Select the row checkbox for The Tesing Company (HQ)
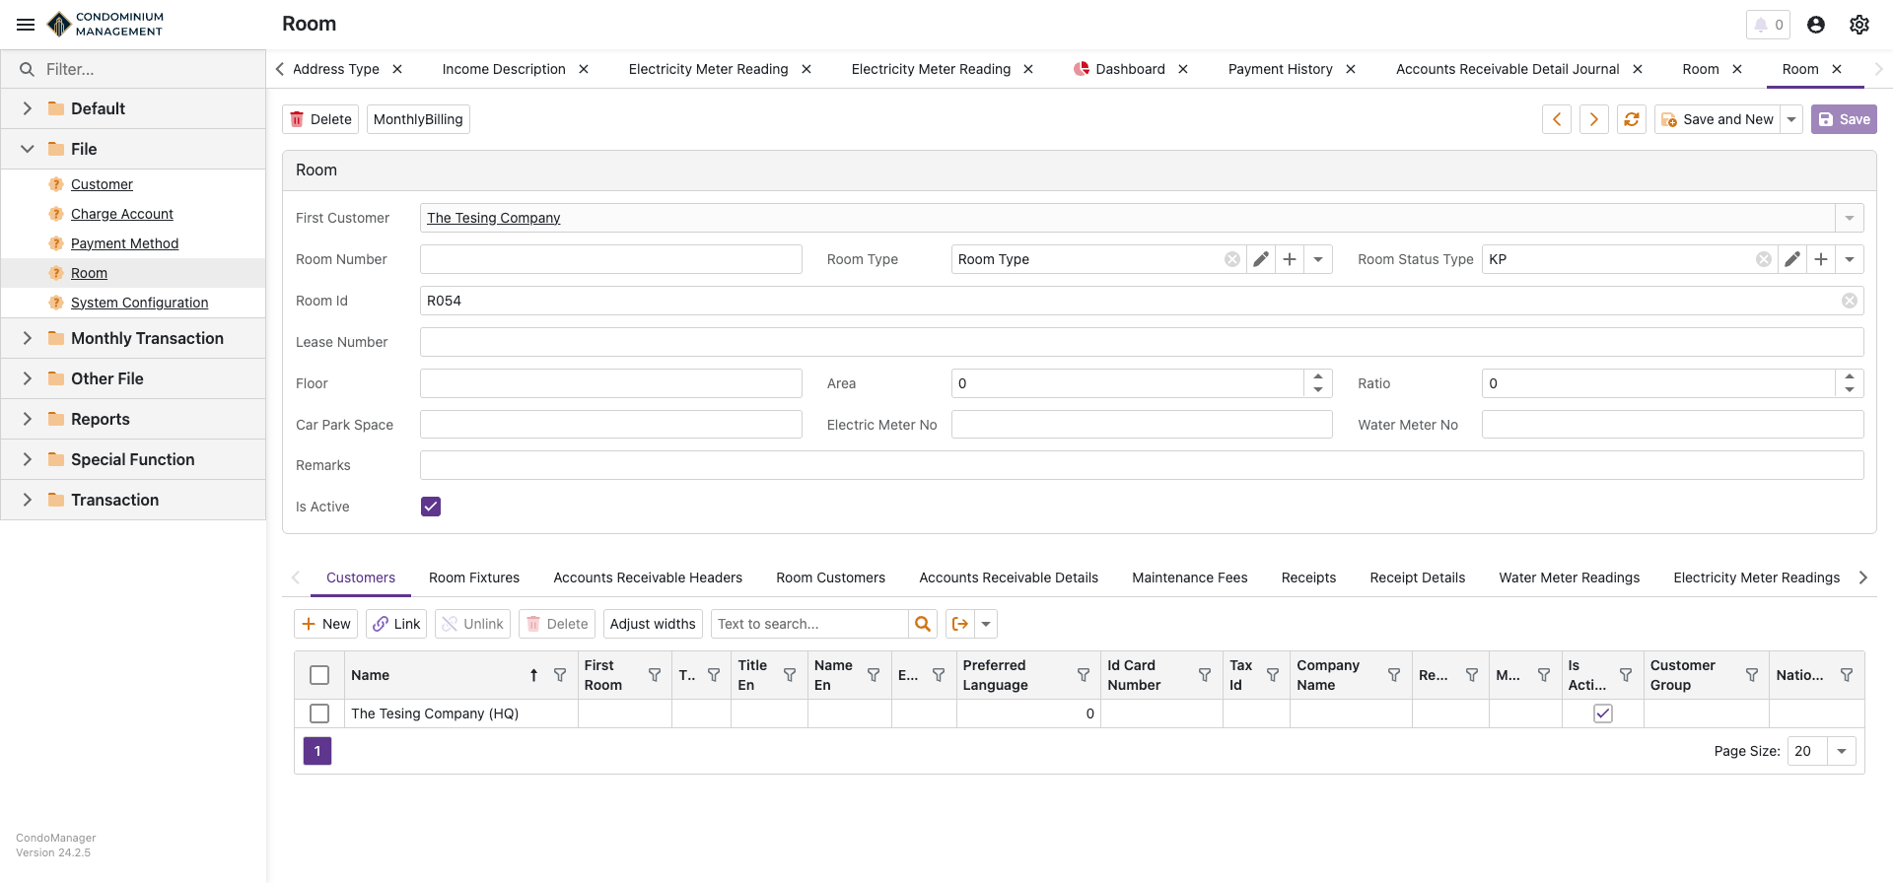The height and width of the screenshot is (883, 1893). (x=319, y=713)
